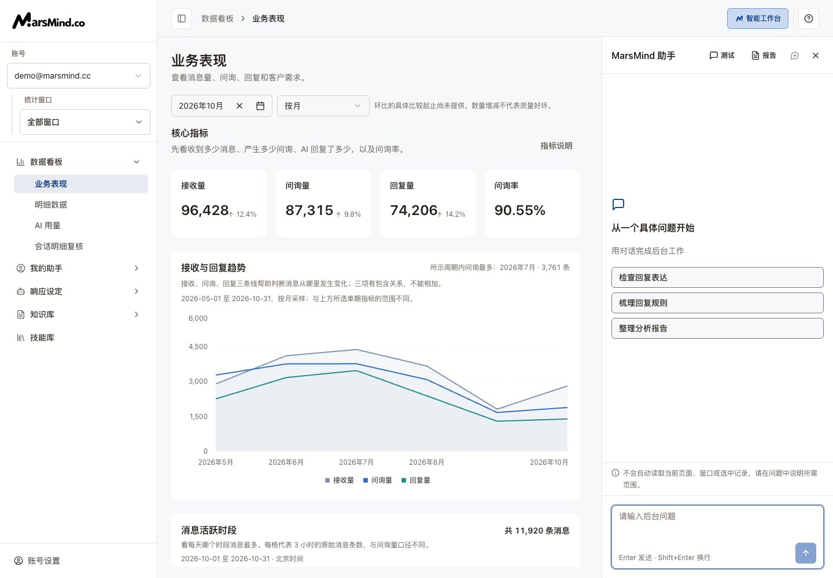The height and width of the screenshot is (578, 833).
Task: Open 明细数据 in the sidebar
Action: point(81,205)
